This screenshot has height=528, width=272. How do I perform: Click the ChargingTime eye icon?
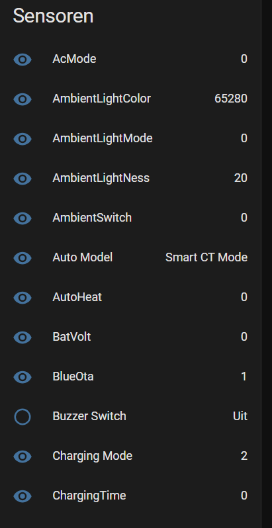pos(23,496)
